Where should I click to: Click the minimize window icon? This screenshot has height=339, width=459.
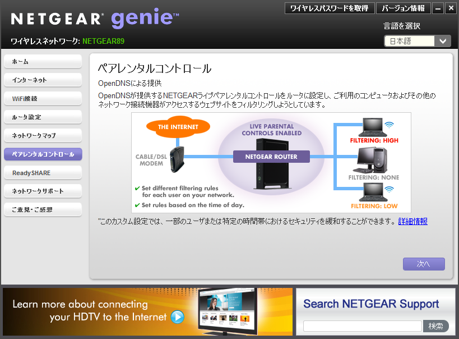438,8
